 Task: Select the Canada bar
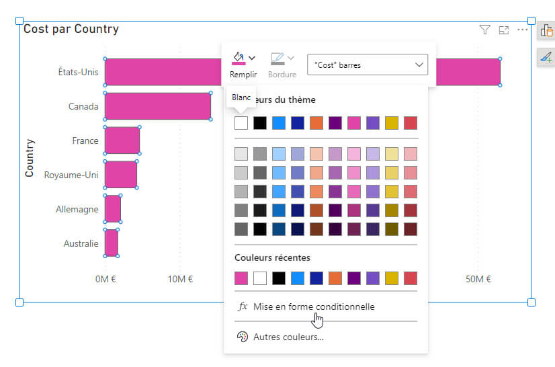pos(158,106)
